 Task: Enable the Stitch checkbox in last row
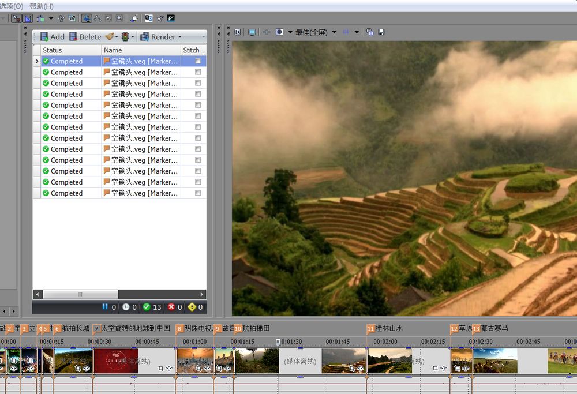(x=198, y=193)
